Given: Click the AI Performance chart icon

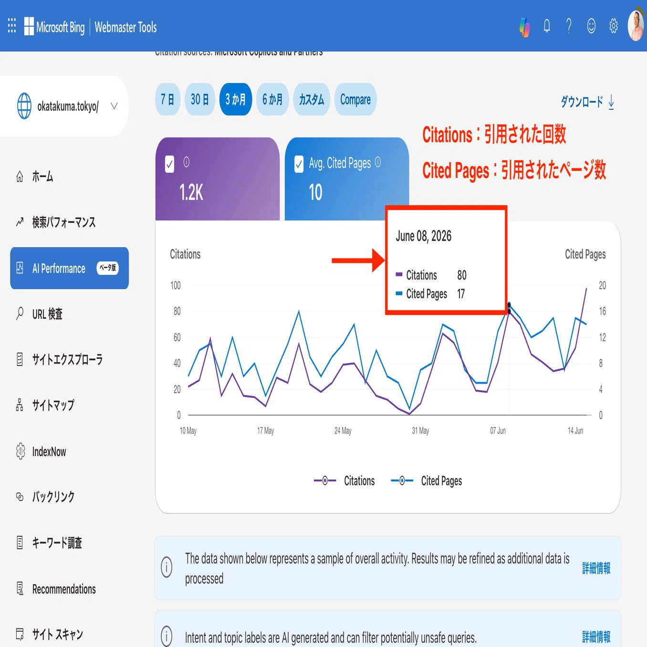Looking at the screenshot, I should pyautogui.click(x=20, y=268).
